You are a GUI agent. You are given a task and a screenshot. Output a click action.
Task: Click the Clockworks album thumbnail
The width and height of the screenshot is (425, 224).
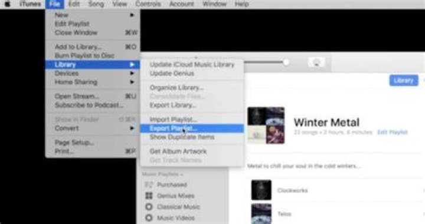261,190
